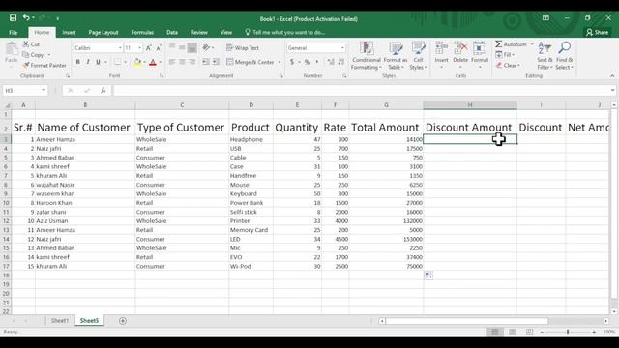This screenshot has height=348, width=619.
Task: Toggle Merge & Center
Action: pos(251,62)
